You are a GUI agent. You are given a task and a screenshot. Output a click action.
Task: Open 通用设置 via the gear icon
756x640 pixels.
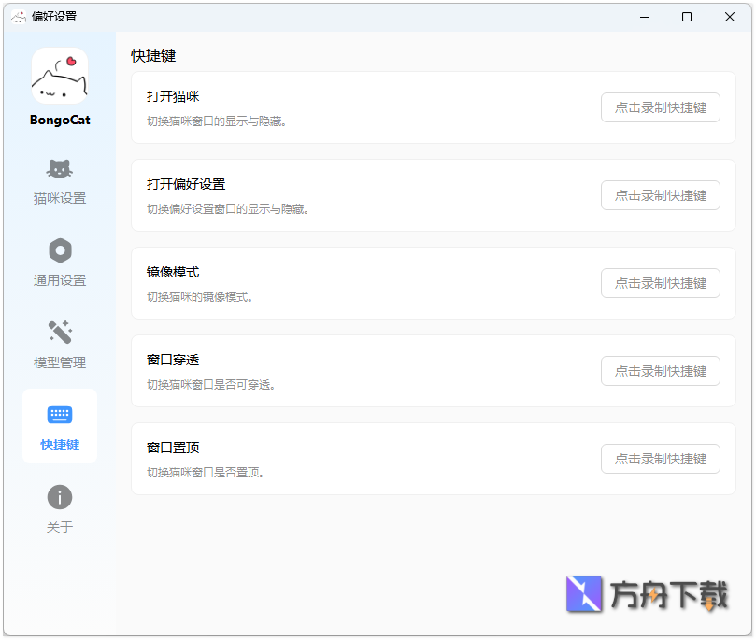pos(59,249)
